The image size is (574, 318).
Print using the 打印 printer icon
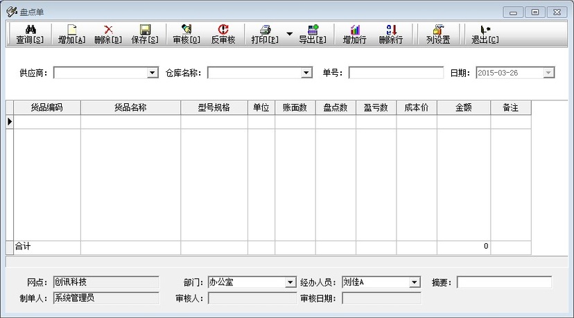point(265,30)
